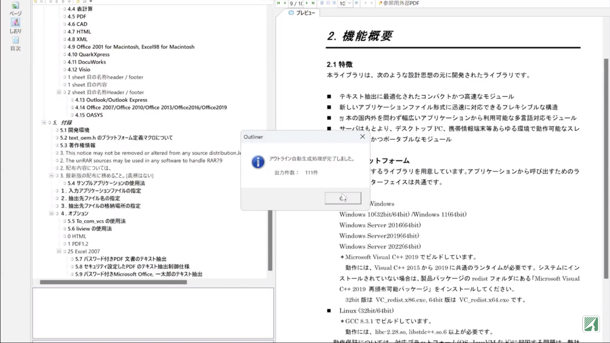Go to first page of preview
The image size is (610, 343).
279,3
